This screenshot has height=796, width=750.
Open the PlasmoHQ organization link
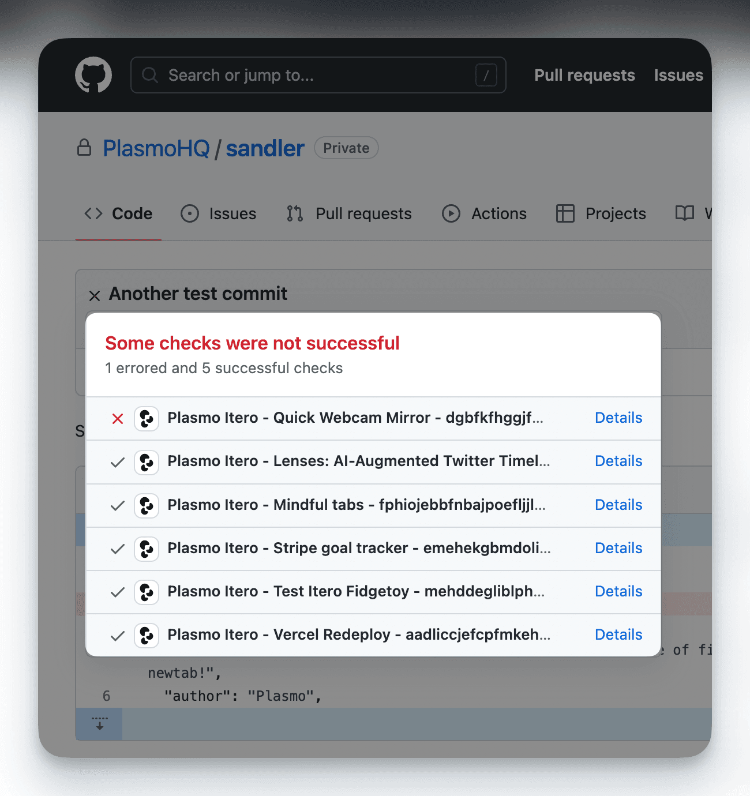click(156, 149)
